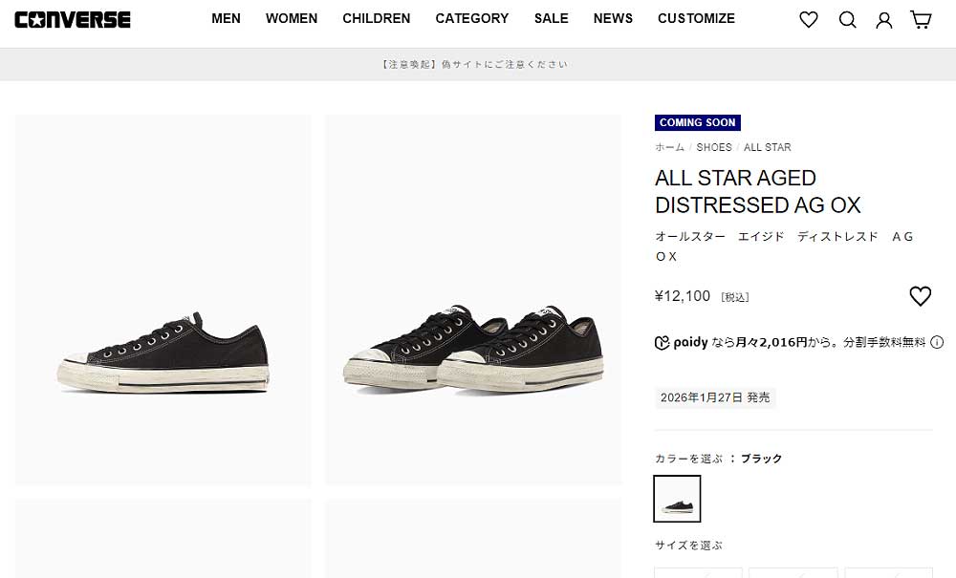Open the search magnifier icon
The height and width of the screenshot is (578, 956).
click(847, 19)
